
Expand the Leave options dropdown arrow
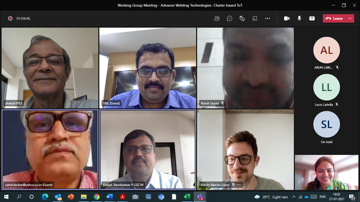[x=350, y=18]
